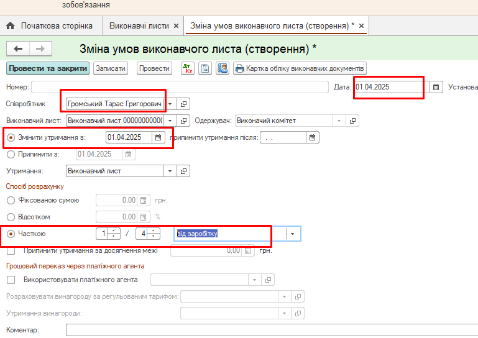The height and width of the screenshot is (338, 478).
Task: Expand the Утримання dropdown list
Action: pyautogui.click(x=170, y=170)
